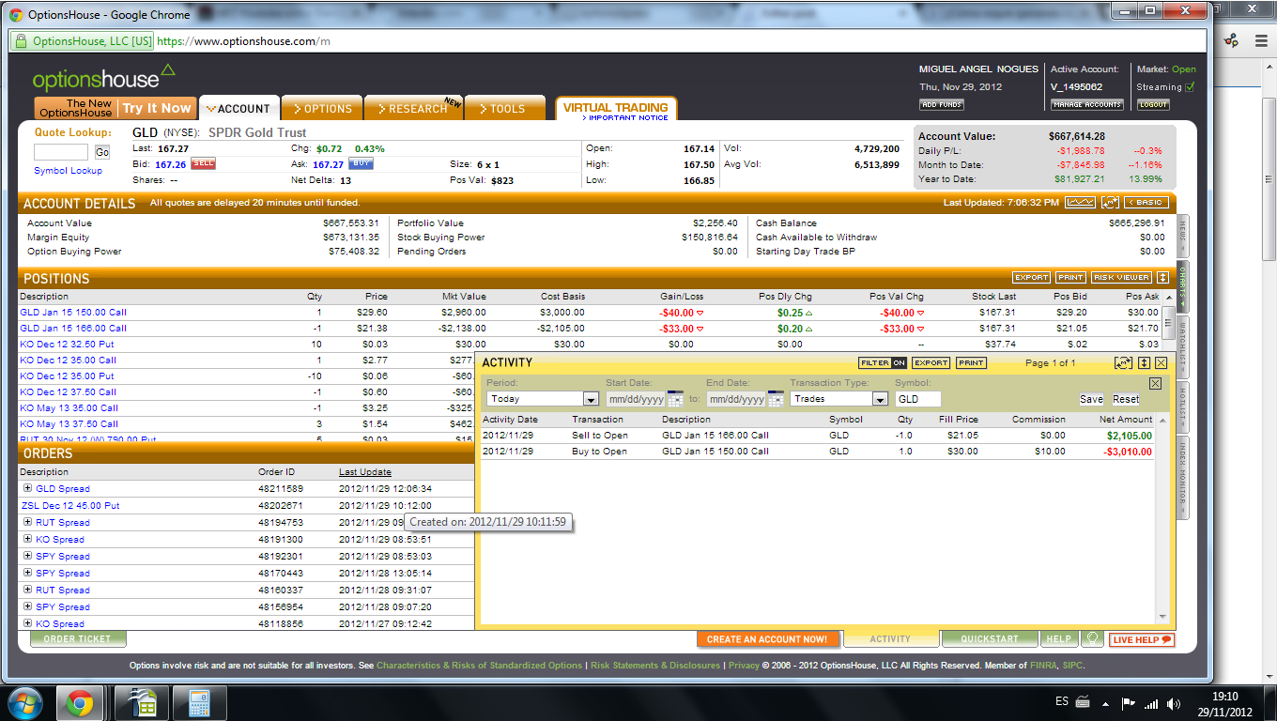Image resolution: width=1277 pixels, height=721 pixels.
Task: Select the Virtual Trading tab
Action: pos(616,109)
